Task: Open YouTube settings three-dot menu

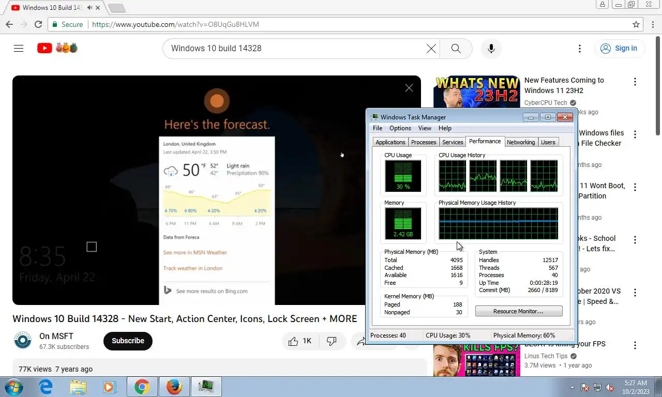Action: 580,48
